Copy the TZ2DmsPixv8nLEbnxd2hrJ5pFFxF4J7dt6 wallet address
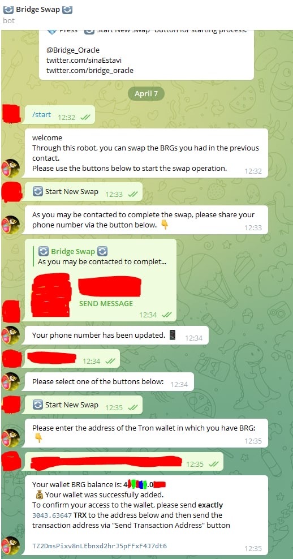Image resolution: width=293 pixels, height=559 pixels. 100,546
